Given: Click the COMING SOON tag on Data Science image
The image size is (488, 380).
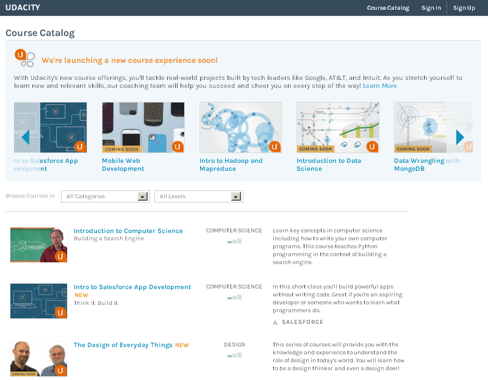Looking at the screenshot, I should (315, 149).
